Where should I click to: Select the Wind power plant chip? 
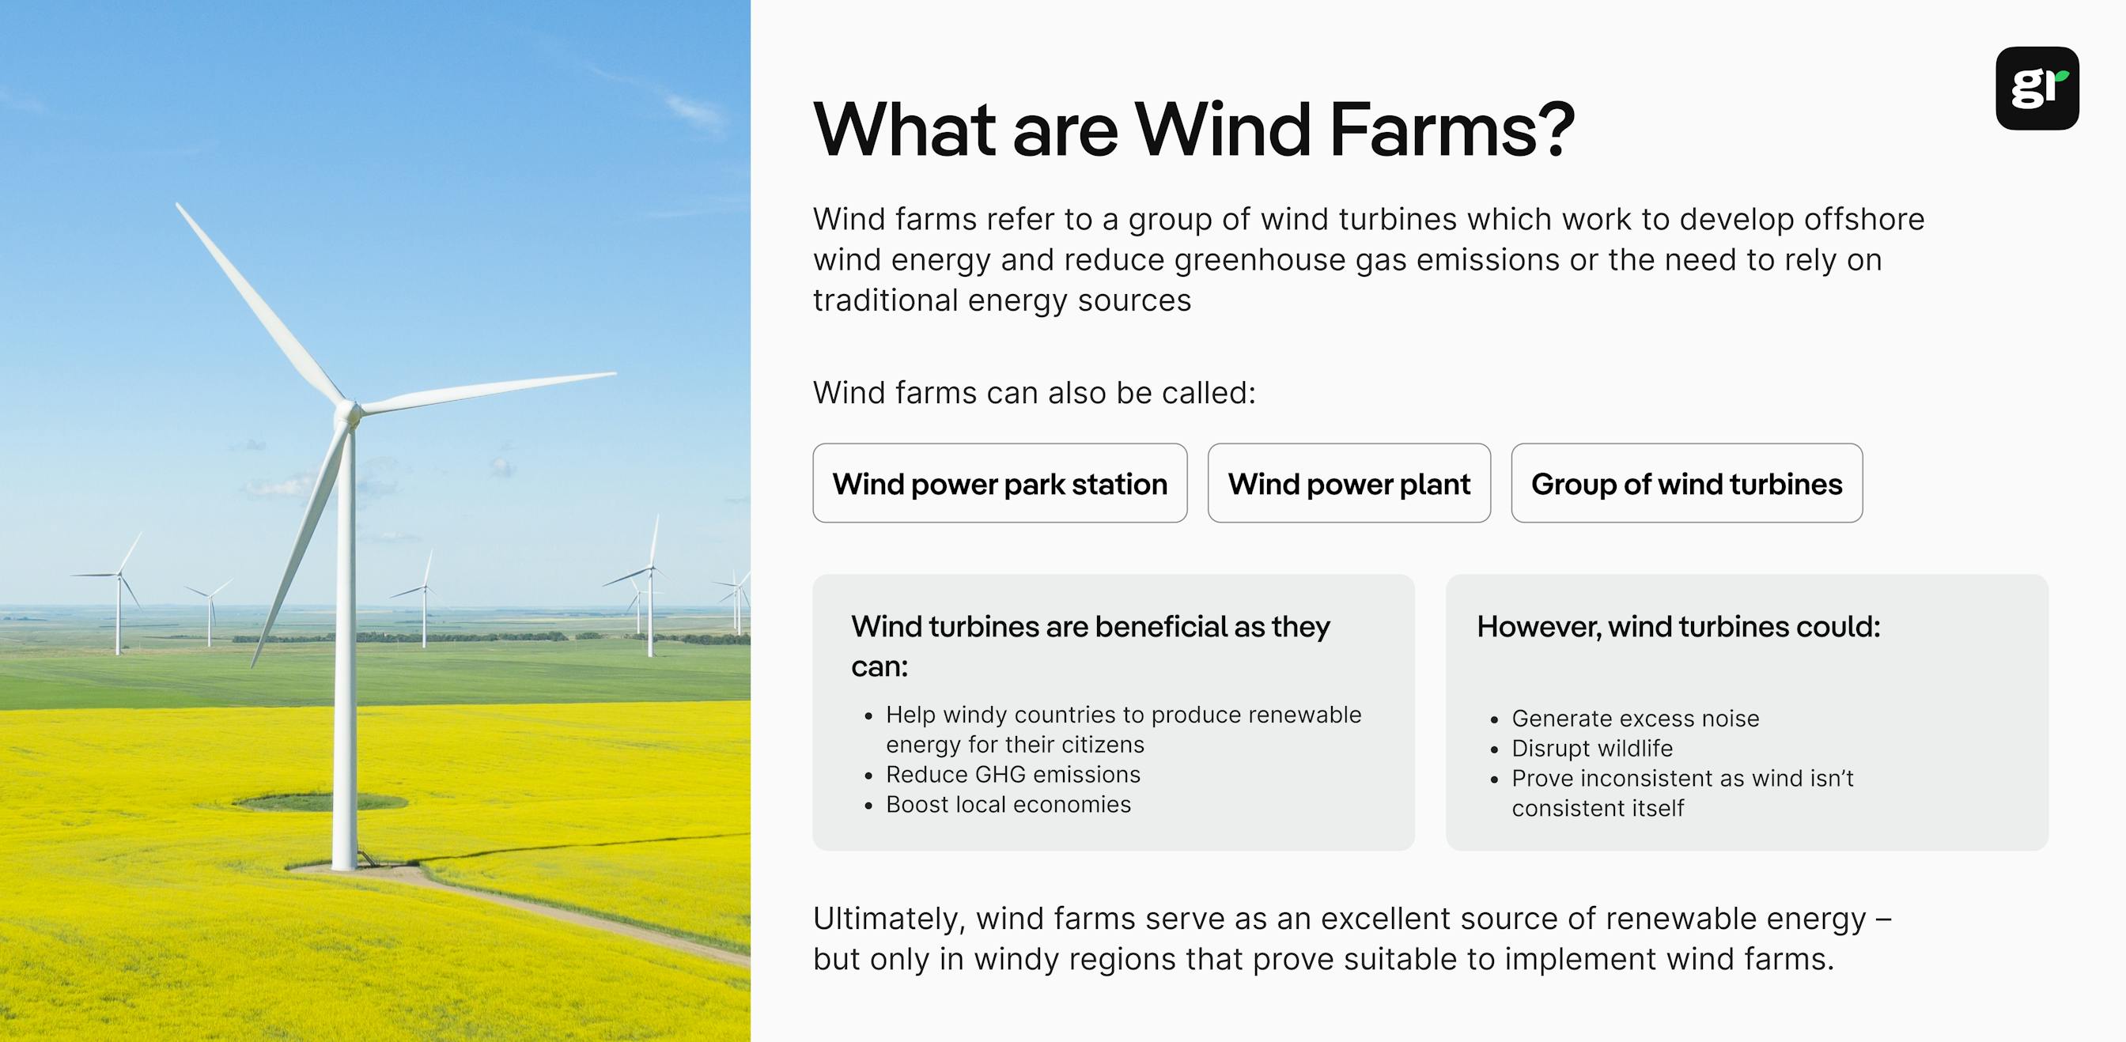pos(1349,484)
